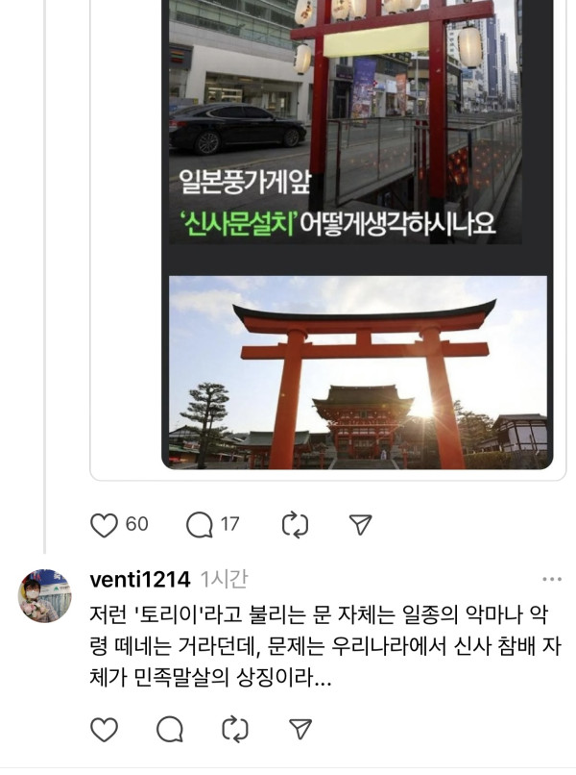Open venti1214's profile picture
Viewport: 576px width, 775px height.
[45, 595]
